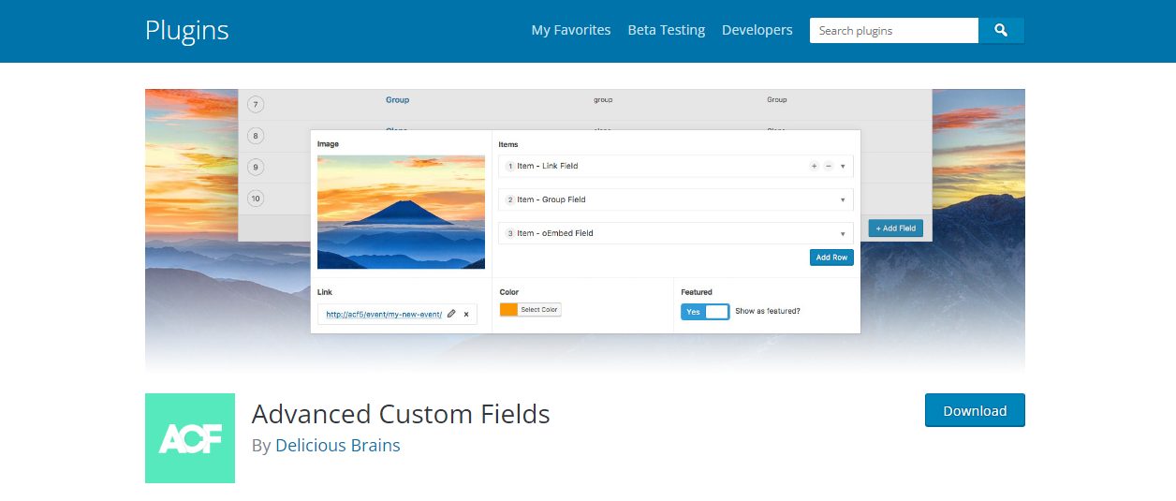Image resolution: width=1176 pixels, height=501 pixels.
Task: Click the orange color swatch
Action: (x=508, y=310)
